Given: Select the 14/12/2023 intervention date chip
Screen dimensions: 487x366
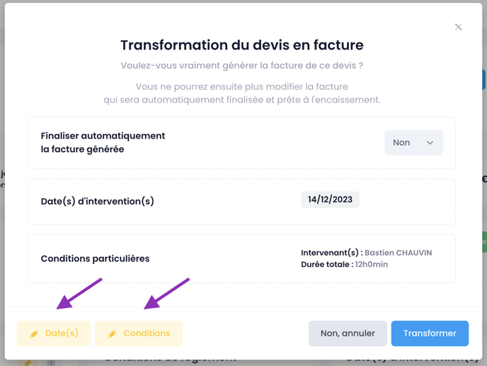Looking at the screenshot, I should point(330,200).
